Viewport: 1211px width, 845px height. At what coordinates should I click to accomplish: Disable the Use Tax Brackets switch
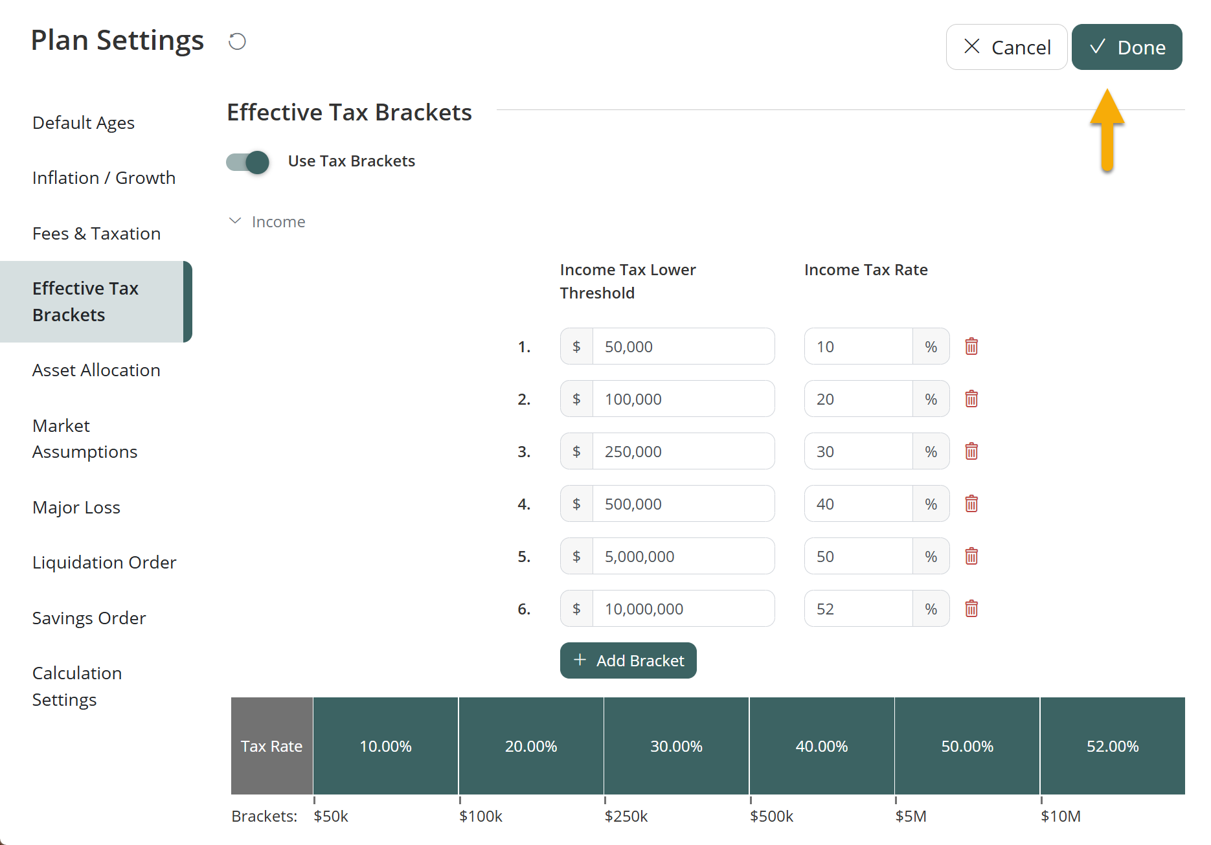tap(248, 162)
